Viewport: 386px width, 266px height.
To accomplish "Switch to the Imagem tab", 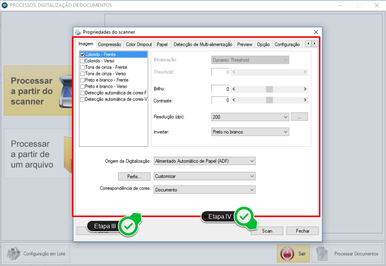I will coord(86,44).
